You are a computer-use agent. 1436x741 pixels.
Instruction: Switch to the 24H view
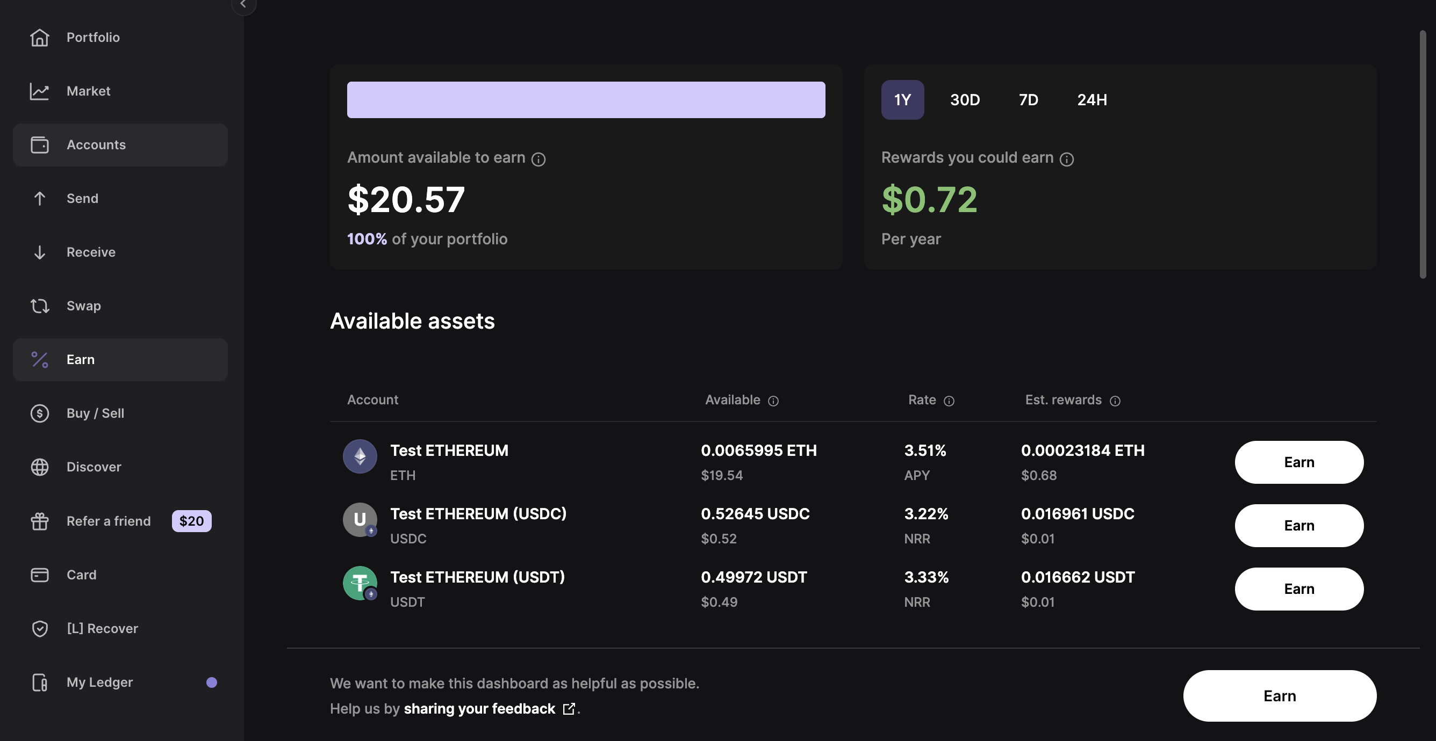click(1091, 100)
